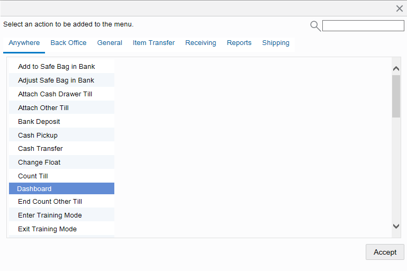Choose the Cash Pickup action
This screenshot has width=407, height=271.
pyautogui.click(x=61, y=135)
